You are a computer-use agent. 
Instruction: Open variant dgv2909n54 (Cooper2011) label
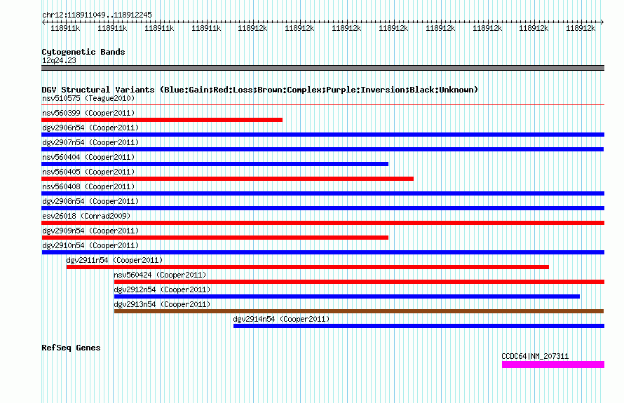point(90,231)
